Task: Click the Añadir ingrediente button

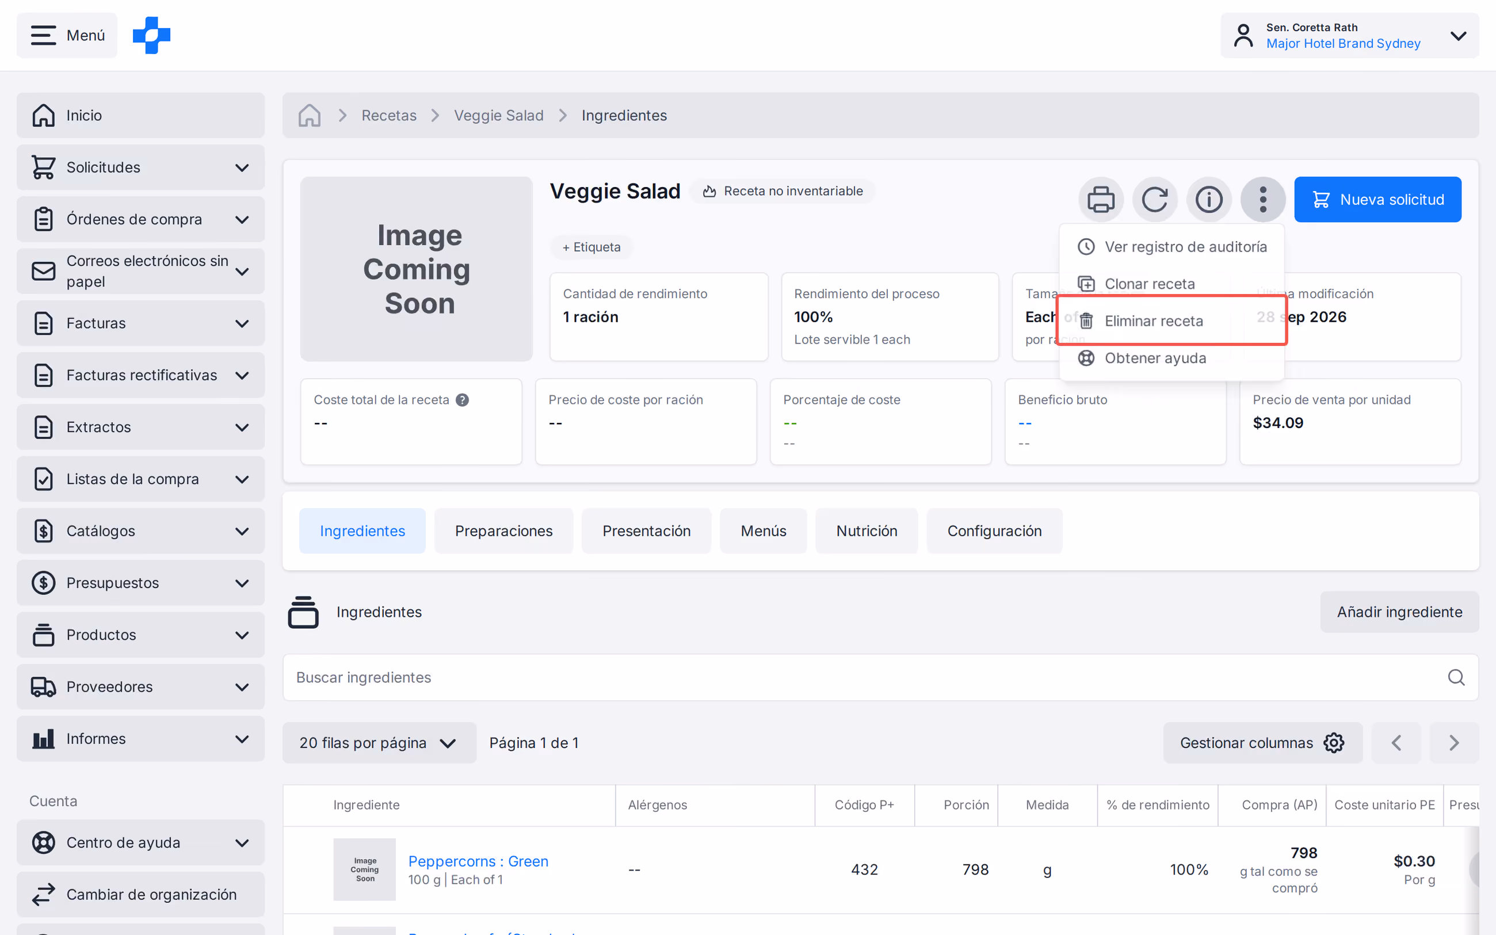Action: (x=1399, y=612)
